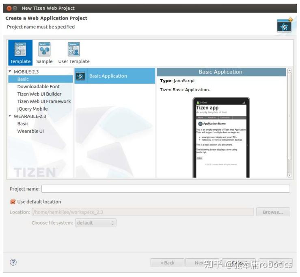Image resolution: width=300 pixels, height=277 pixels.
Task: Click the MOBILE-2.3 tree label
Action: [x=26, y=72]
